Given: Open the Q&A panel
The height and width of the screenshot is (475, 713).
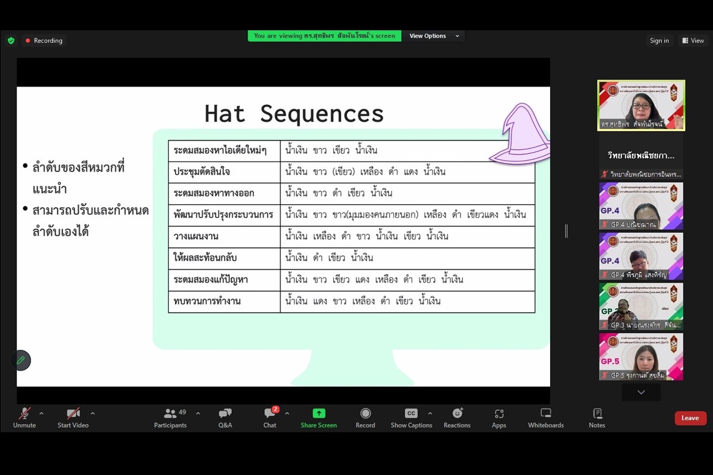Looking at the screenshot, I should pos(225,413).
